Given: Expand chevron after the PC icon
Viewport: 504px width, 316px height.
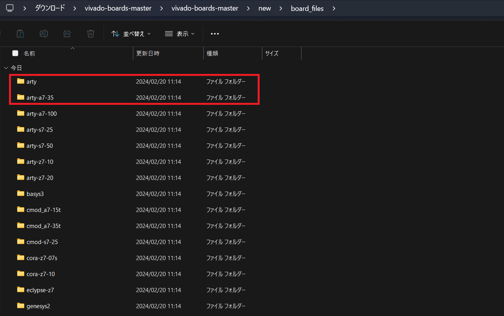Looking at the screenshot, I should 25,8.
